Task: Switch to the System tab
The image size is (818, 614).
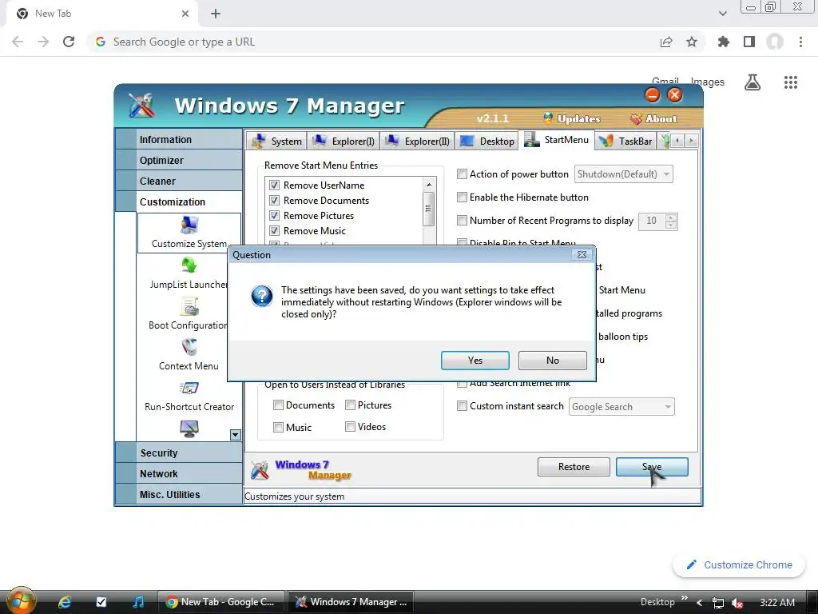Action: (x=276, y=141)
